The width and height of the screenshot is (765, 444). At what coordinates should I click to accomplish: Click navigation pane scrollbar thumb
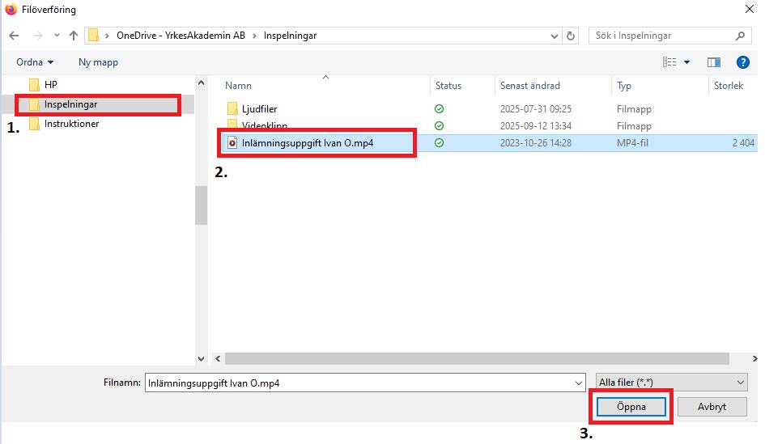[x=201, y=205]
